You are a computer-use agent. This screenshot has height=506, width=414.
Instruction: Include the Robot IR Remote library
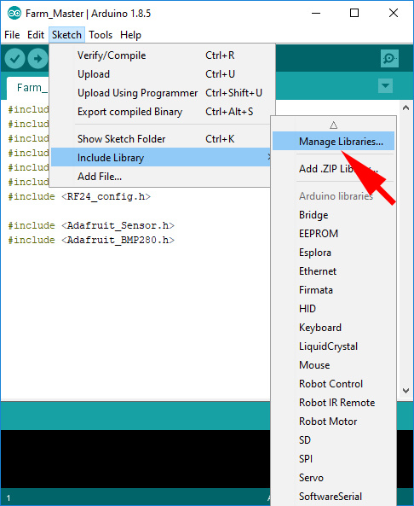click(x=333, y=403)
